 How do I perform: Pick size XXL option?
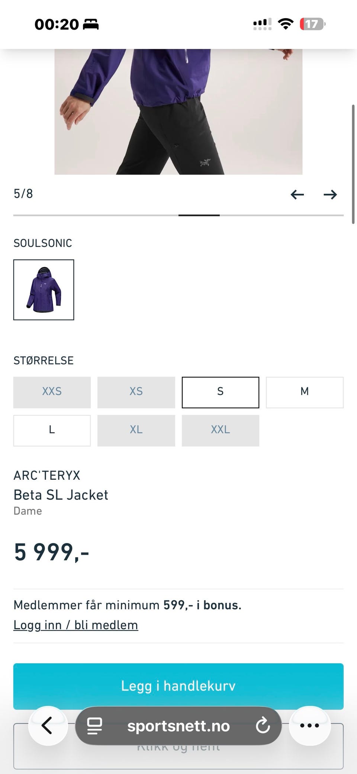click(221, 430)
